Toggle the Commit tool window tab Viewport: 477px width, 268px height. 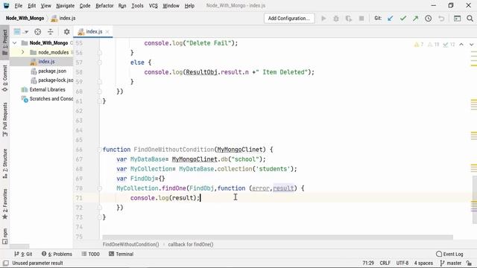pos(5,78)
